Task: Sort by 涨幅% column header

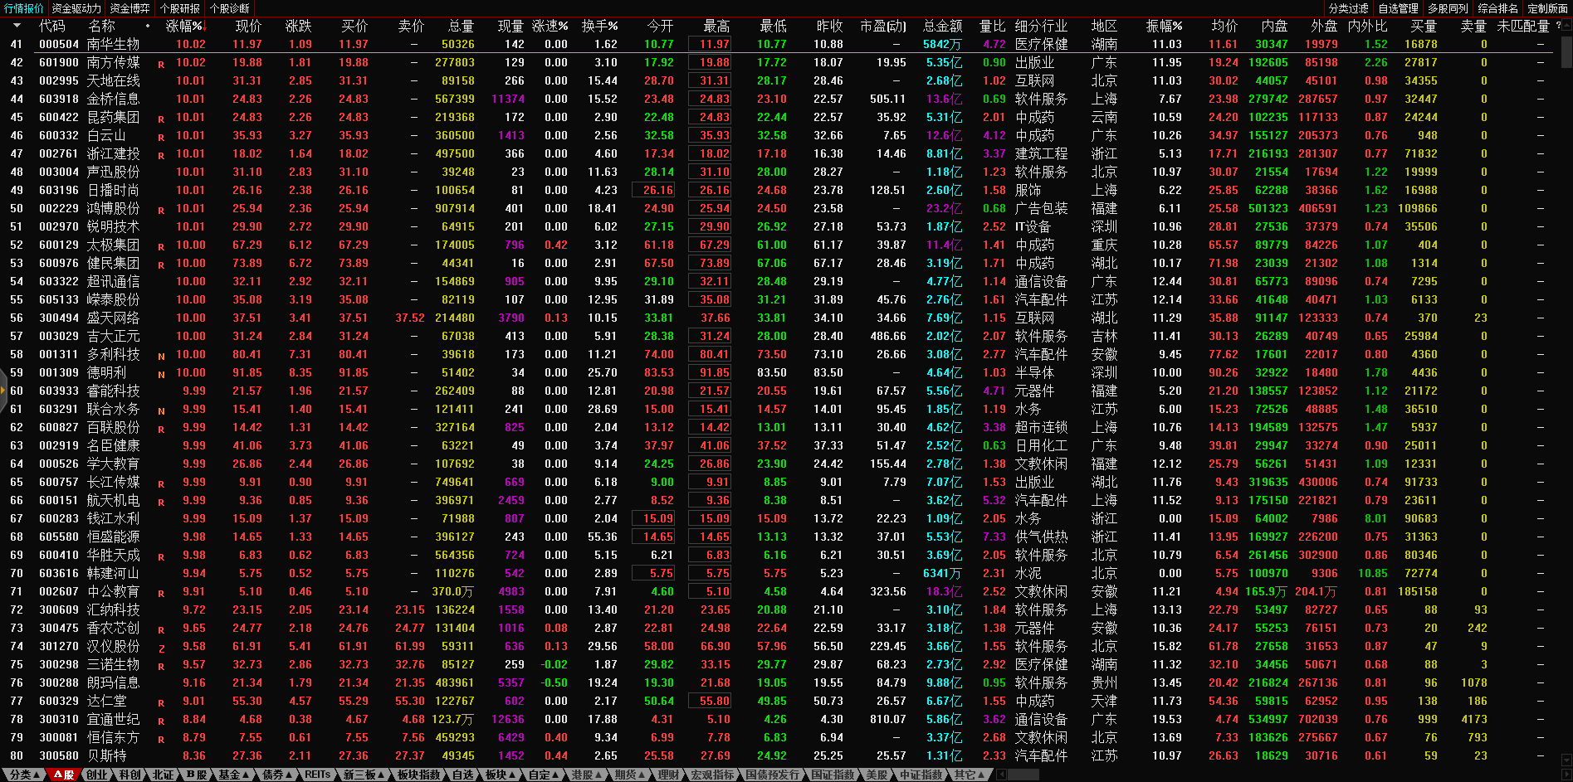Action: coord(184,26)
